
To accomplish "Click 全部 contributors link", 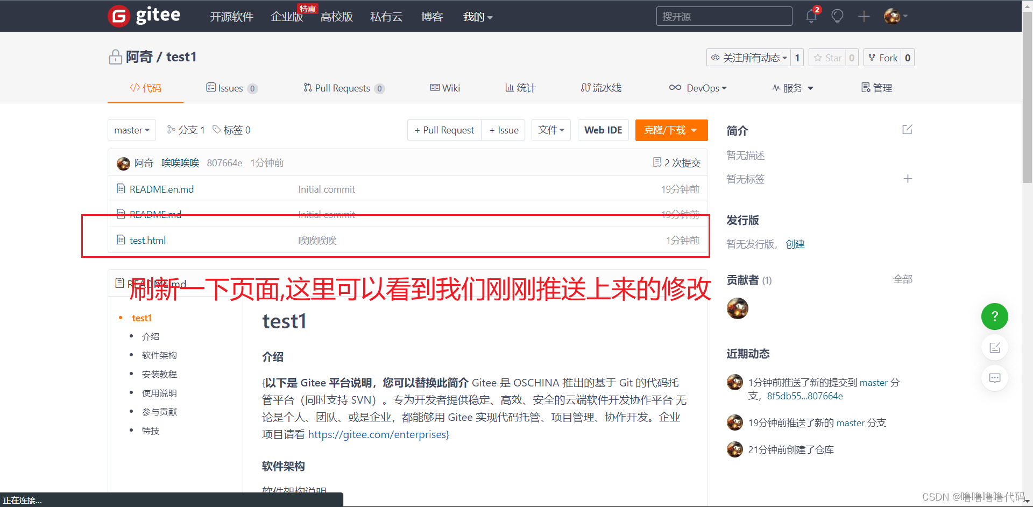I will point(903,279).
